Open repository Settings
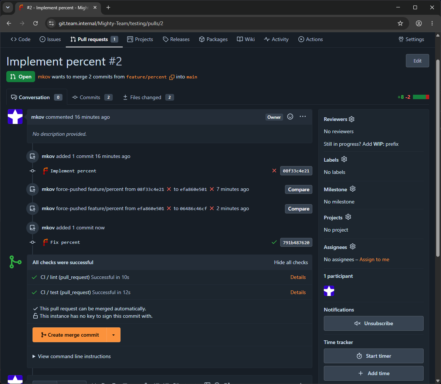 [411, 40]
